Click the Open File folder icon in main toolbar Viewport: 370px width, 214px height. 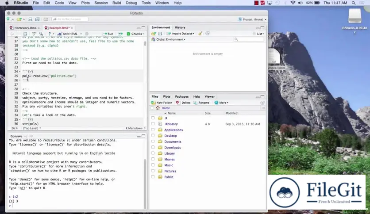pyautogui.click(x=19, y=19)
